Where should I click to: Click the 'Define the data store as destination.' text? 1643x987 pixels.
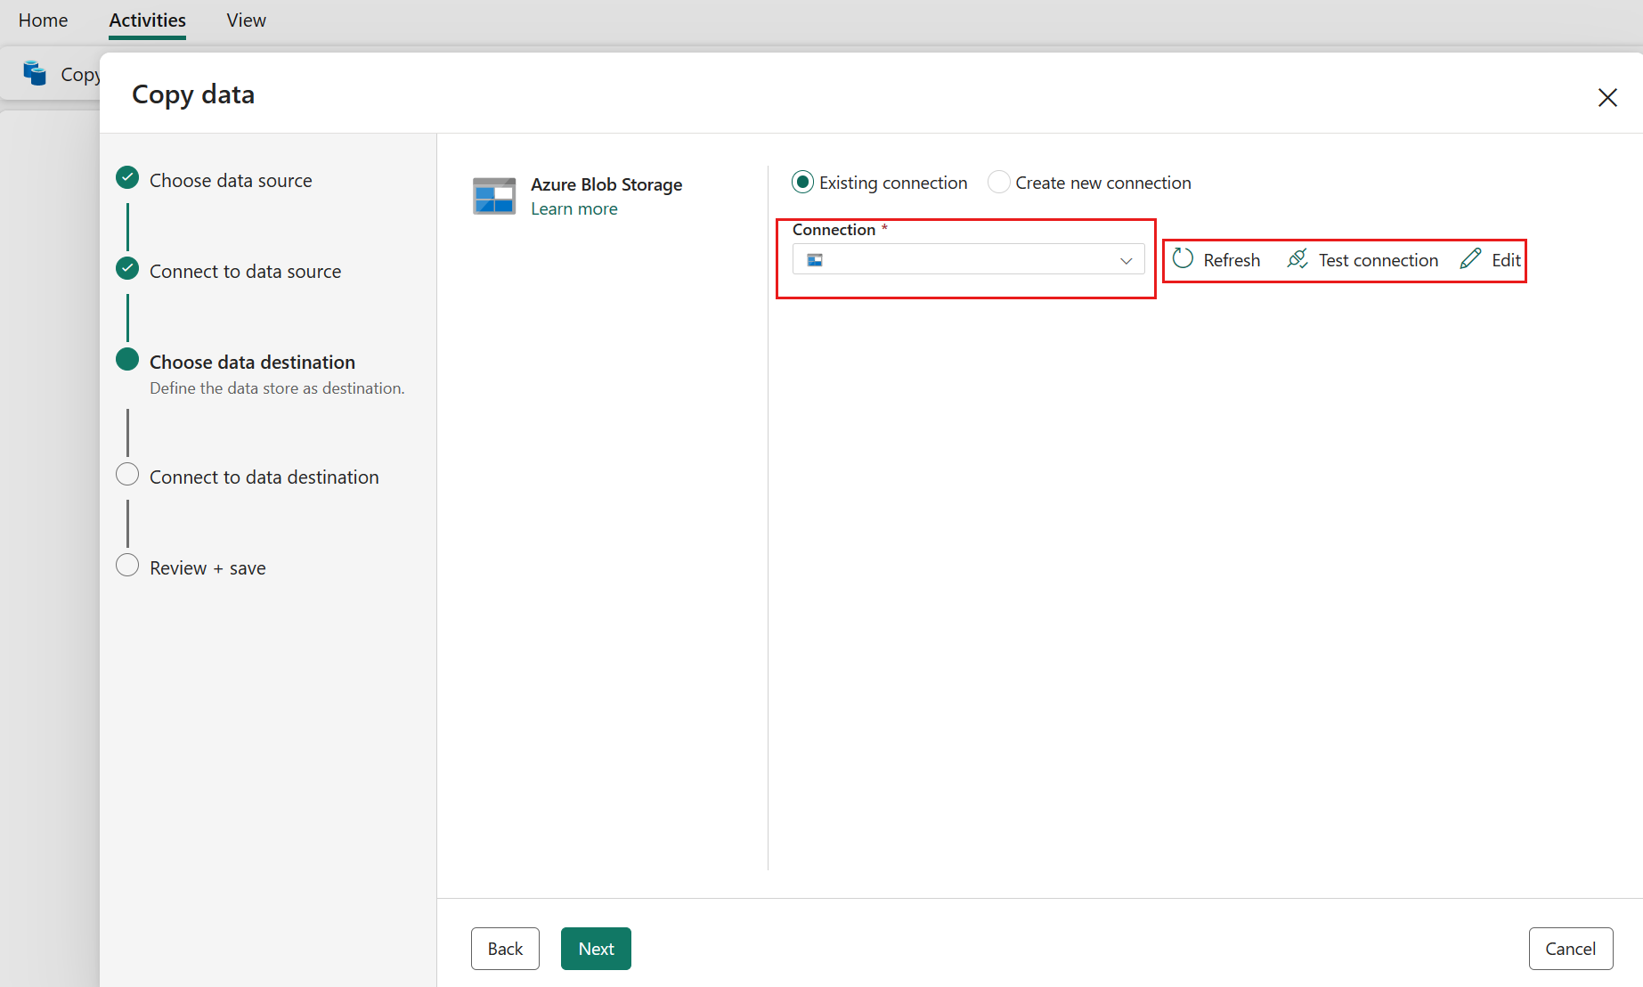point(277,388)
